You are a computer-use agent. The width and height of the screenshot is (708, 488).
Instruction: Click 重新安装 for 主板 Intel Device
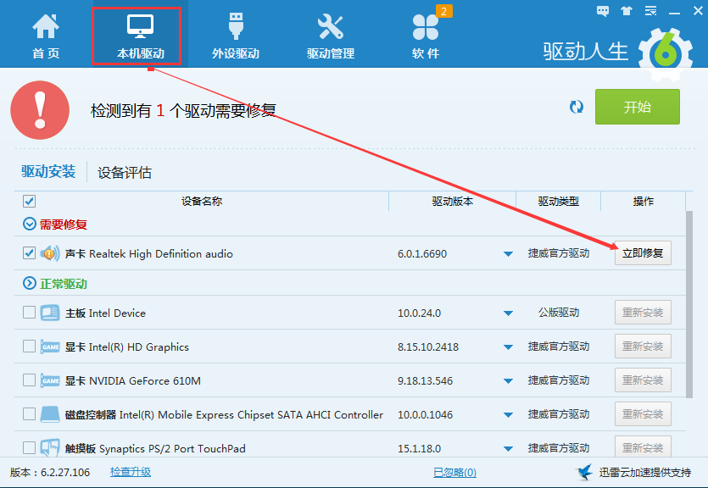[x=643, y=312]
